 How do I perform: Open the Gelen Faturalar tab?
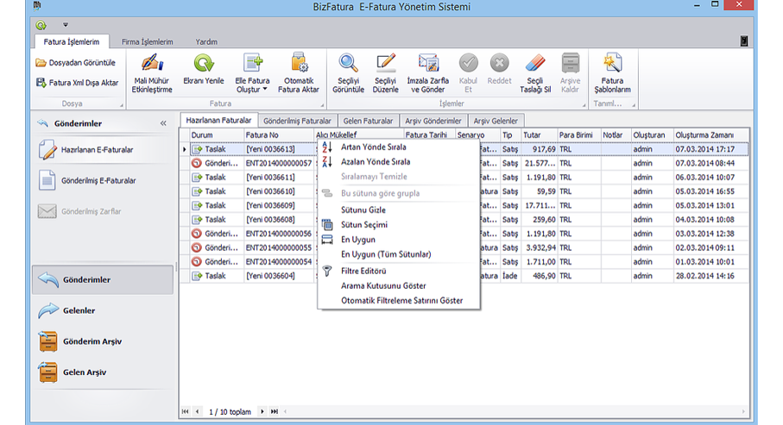point(369,121)
